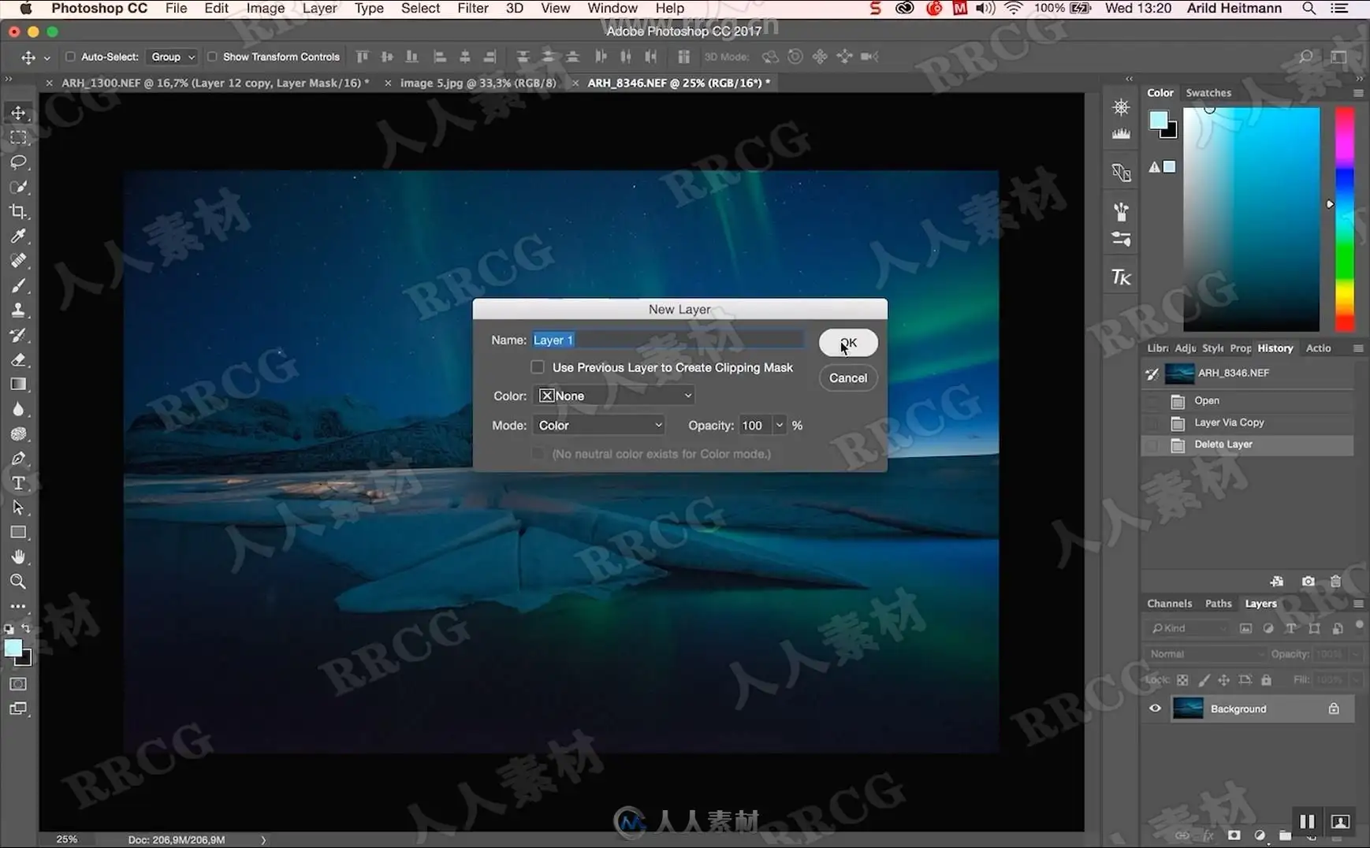Open the layer Kind filter dropdown
1370x848 pixels.
tap(1188, 628)
